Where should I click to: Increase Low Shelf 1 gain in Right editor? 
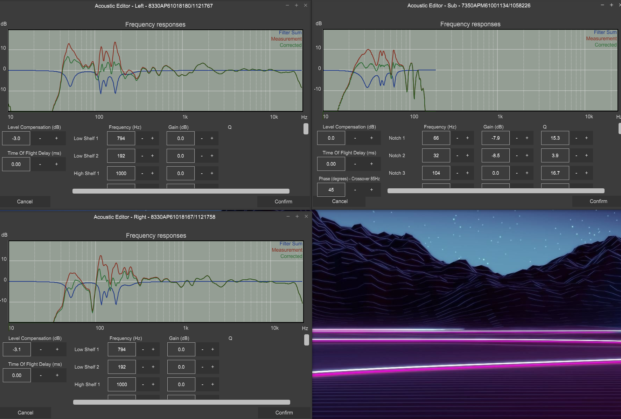[212, 349]
